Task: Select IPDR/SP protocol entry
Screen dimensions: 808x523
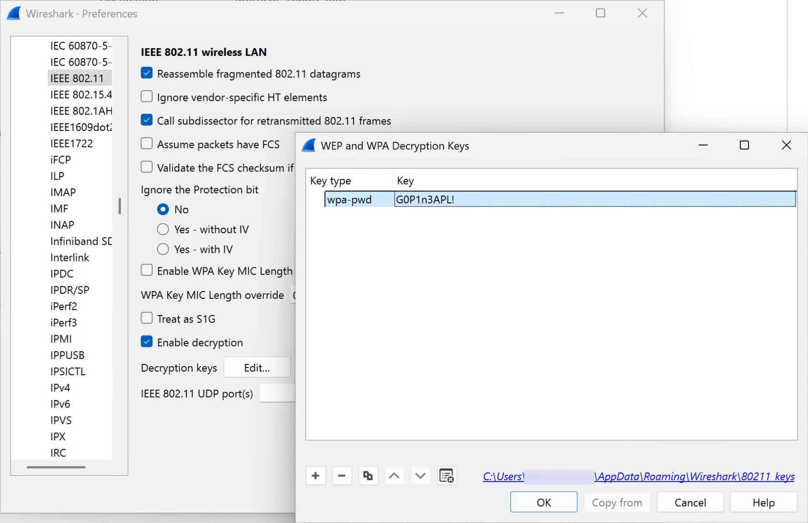Action: (70, 290)
